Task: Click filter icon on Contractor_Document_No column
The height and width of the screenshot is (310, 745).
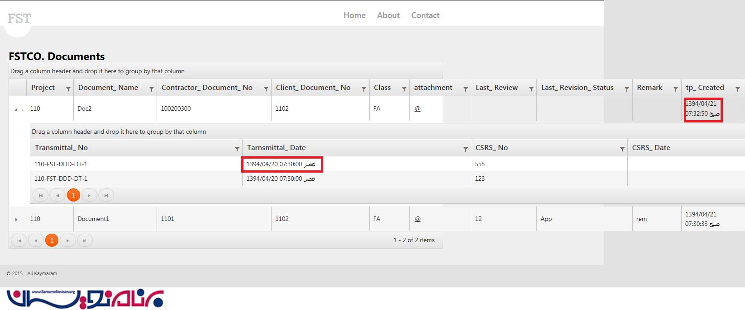Action: [266, 89]
